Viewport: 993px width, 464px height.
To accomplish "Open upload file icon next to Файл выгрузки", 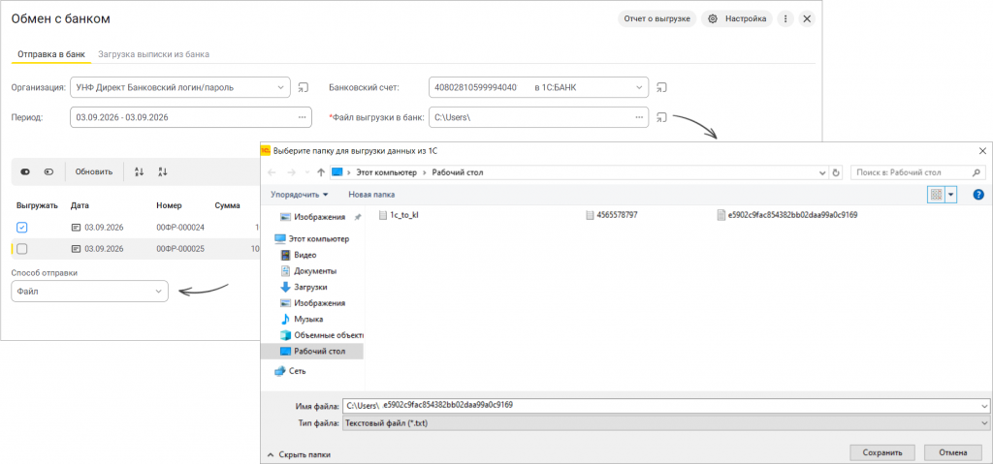I will click(661, 117).
